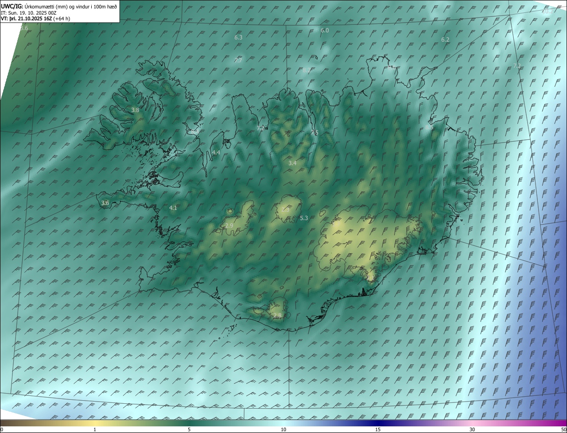
Task: Click the 6.3 value north of Iceland
Action: click(238, 38)
